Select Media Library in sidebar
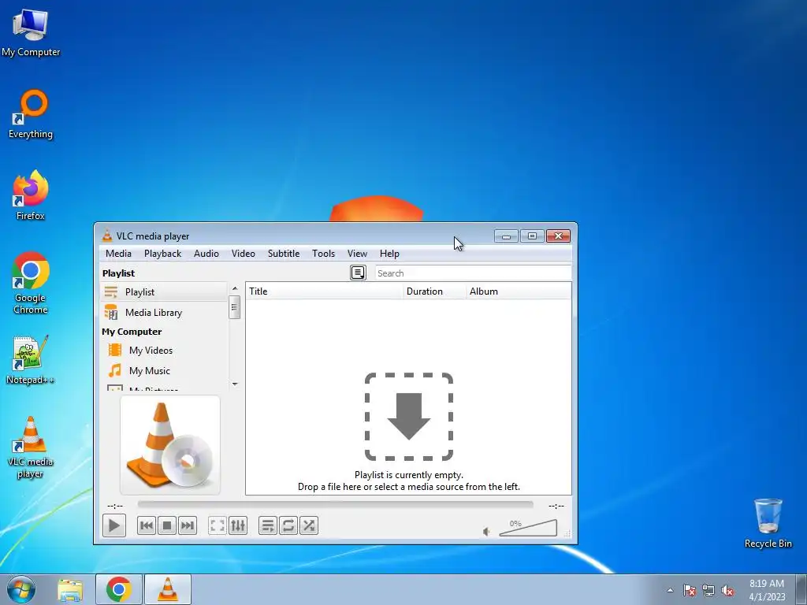 [164, 312]
